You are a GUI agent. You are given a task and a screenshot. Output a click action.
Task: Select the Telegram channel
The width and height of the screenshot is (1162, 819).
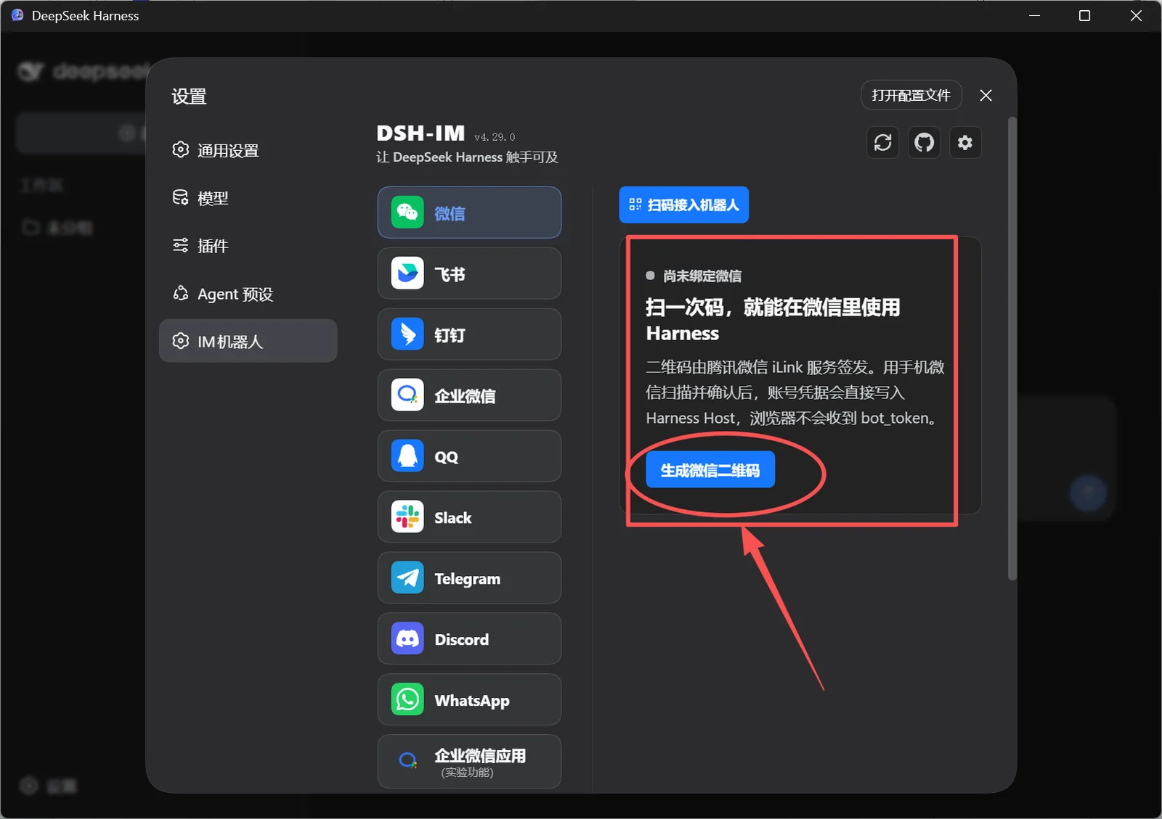[469, 578]
